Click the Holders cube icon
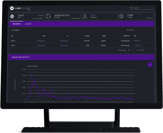Screen dimensions: 163x133 (121, 16)
